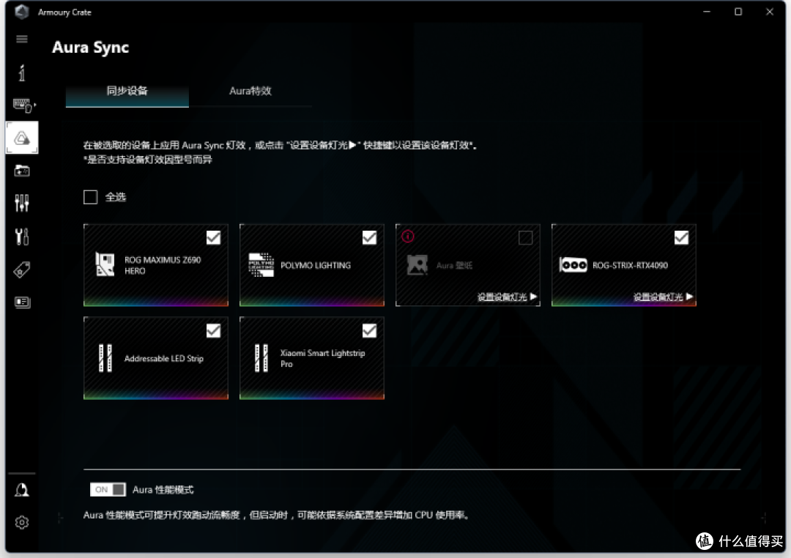This screenshot has height=558, width=791.
Task: Click the Aura Sync page title
Action: 90,48
